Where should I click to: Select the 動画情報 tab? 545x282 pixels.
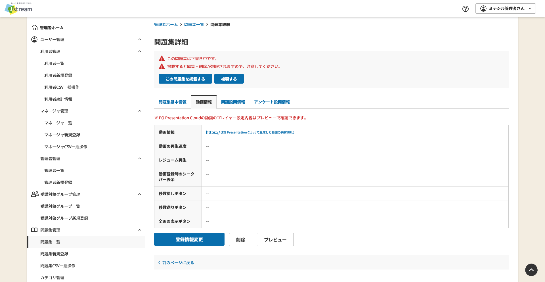point(204,102)
